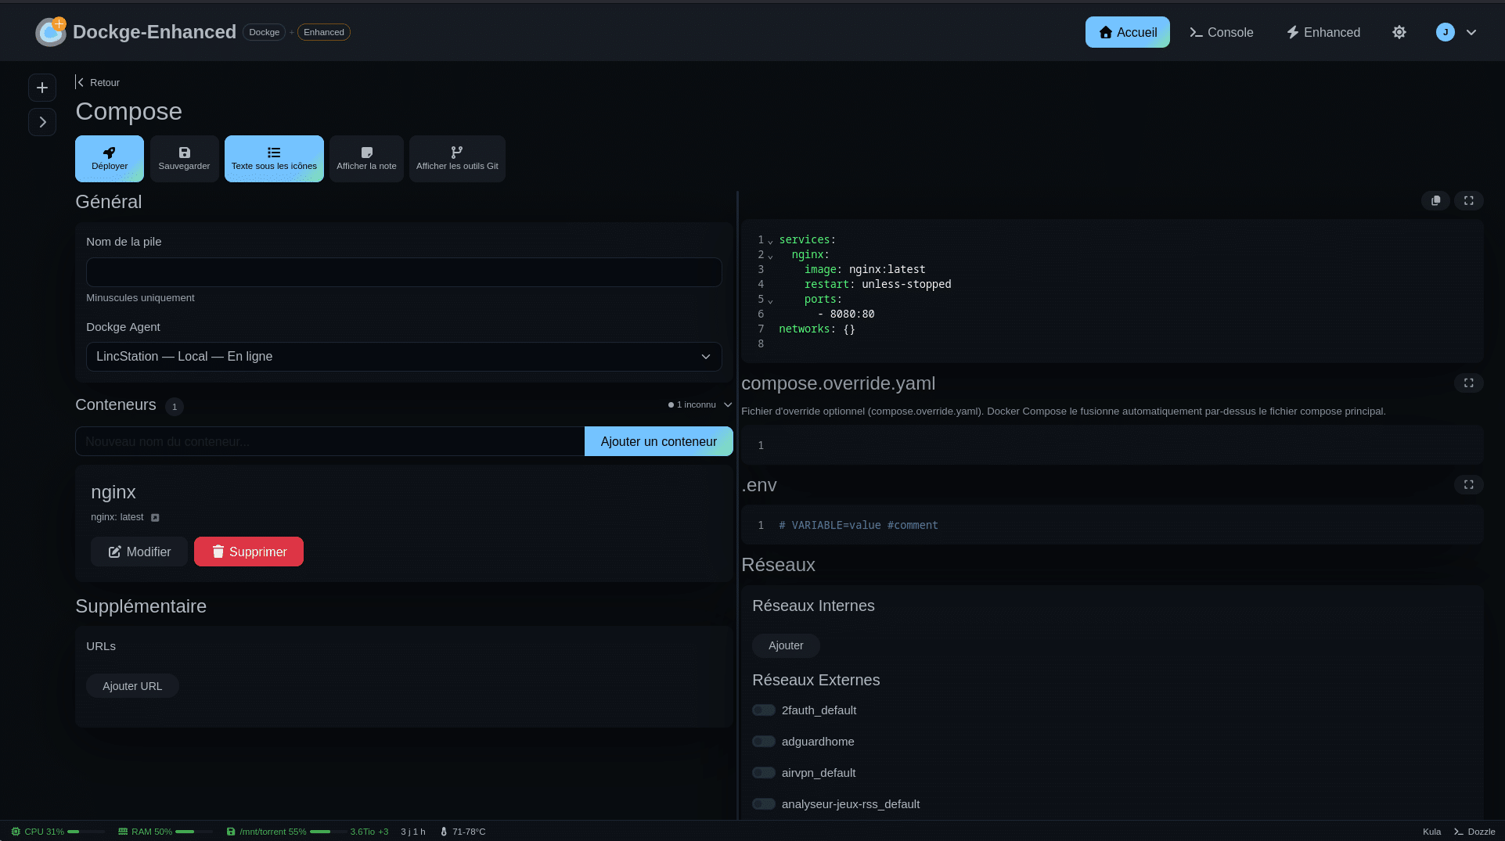
Task: Click the Déployer rocket button
Action: [110, 159]
